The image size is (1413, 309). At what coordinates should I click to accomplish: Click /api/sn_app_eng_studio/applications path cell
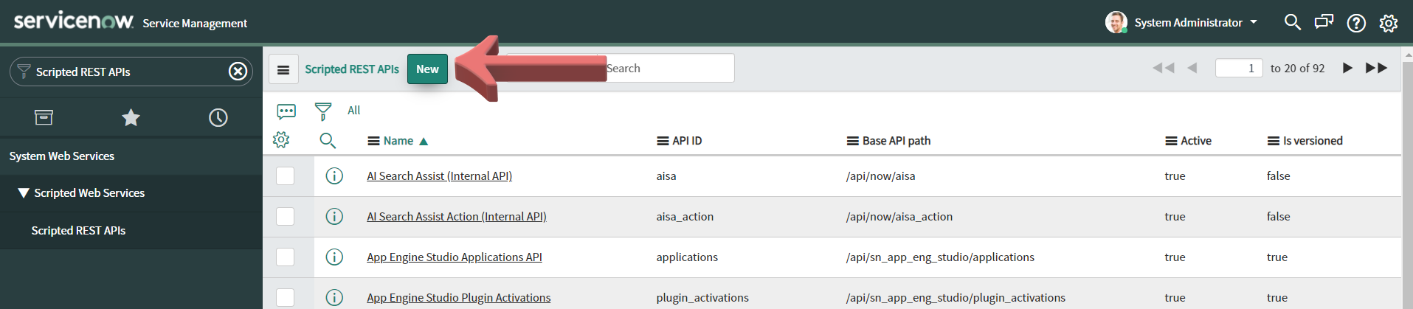(x=940, y=257)
